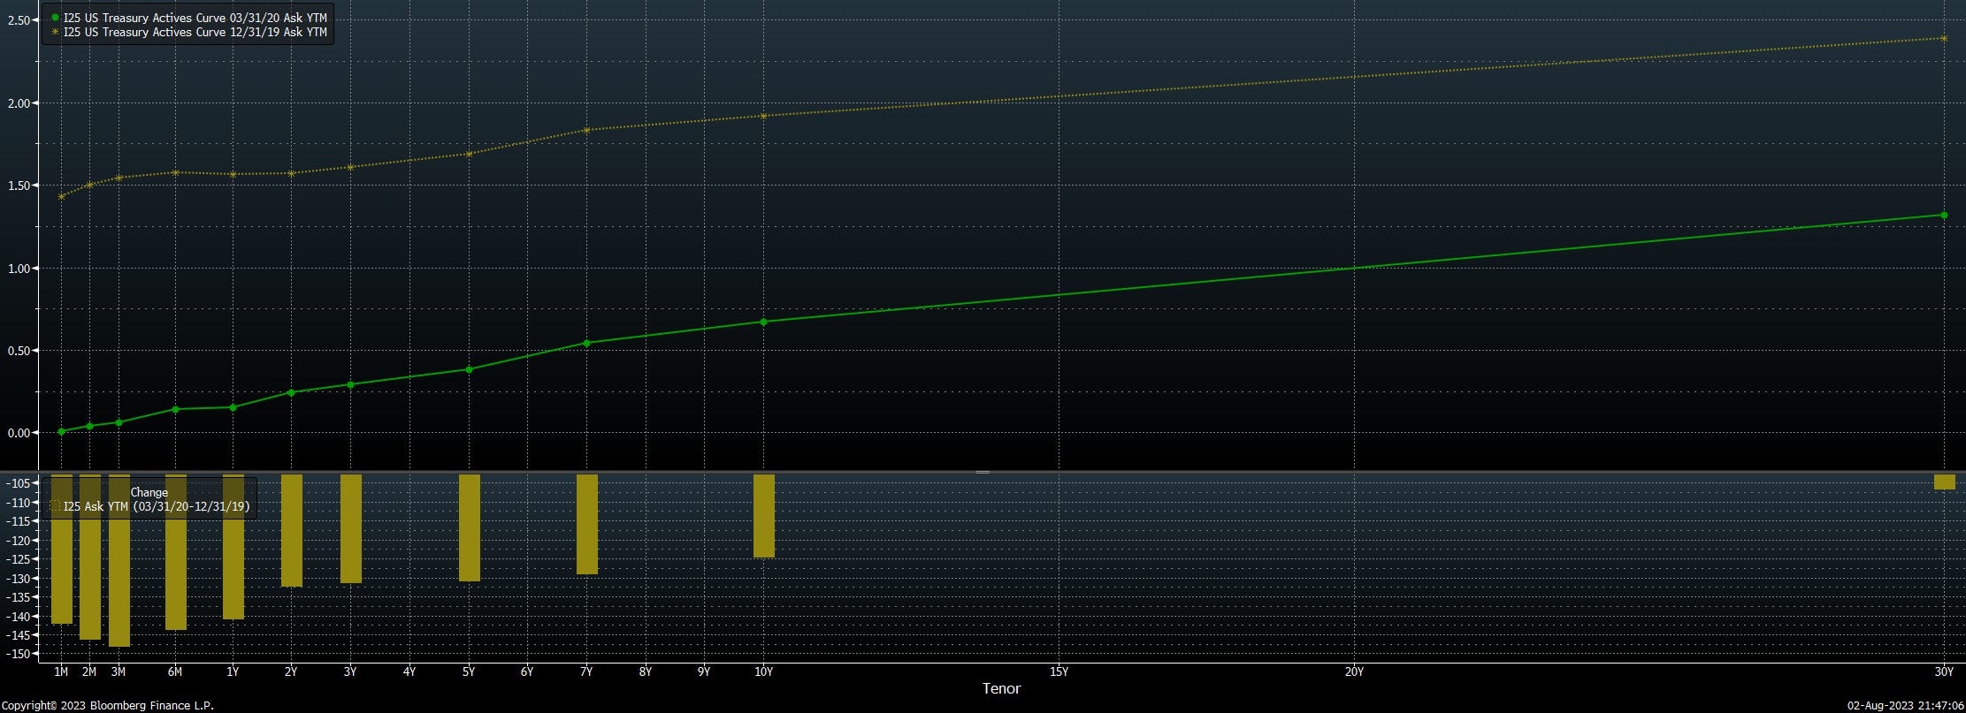Click the 3M tenor axis label

[x=119, y=672]
